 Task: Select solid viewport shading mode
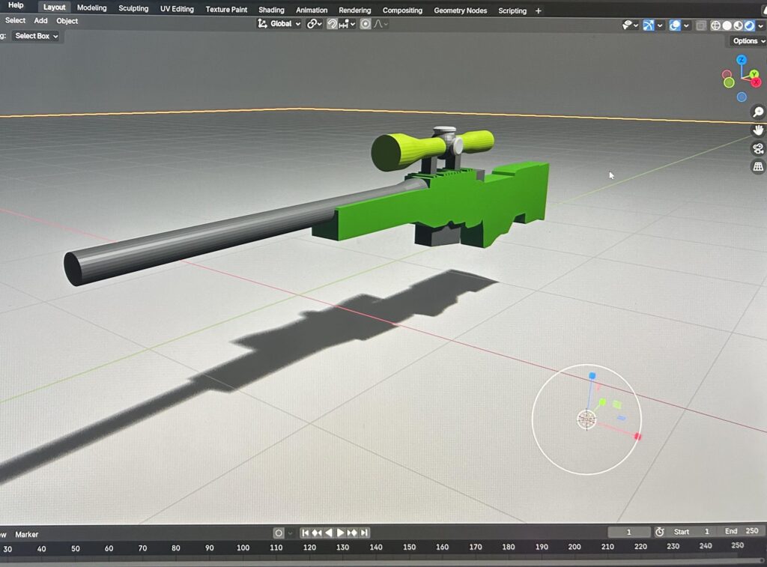[x=726, y=25]
